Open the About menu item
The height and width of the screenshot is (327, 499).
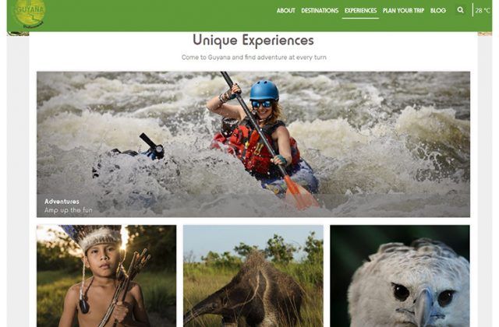tap(286, 10)
